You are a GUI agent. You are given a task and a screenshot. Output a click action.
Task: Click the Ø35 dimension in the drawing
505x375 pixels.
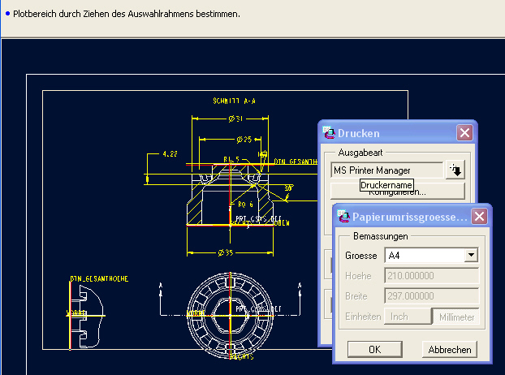click(227, 253)
